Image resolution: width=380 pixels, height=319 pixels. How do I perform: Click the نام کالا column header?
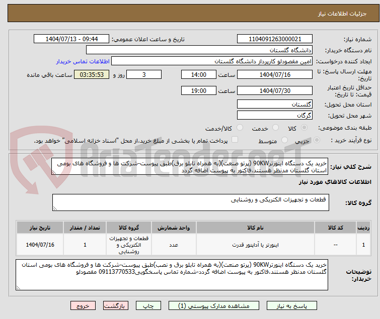coord(255,228)
